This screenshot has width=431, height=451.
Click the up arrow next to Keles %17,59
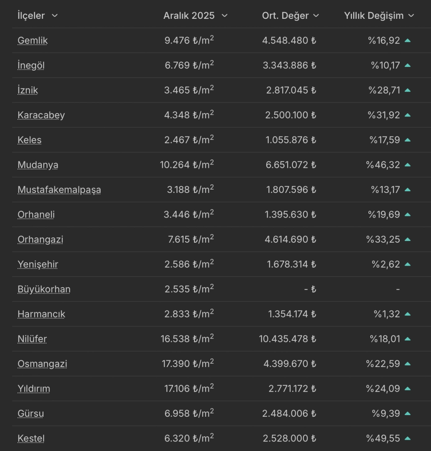click(x=408, y=140)
